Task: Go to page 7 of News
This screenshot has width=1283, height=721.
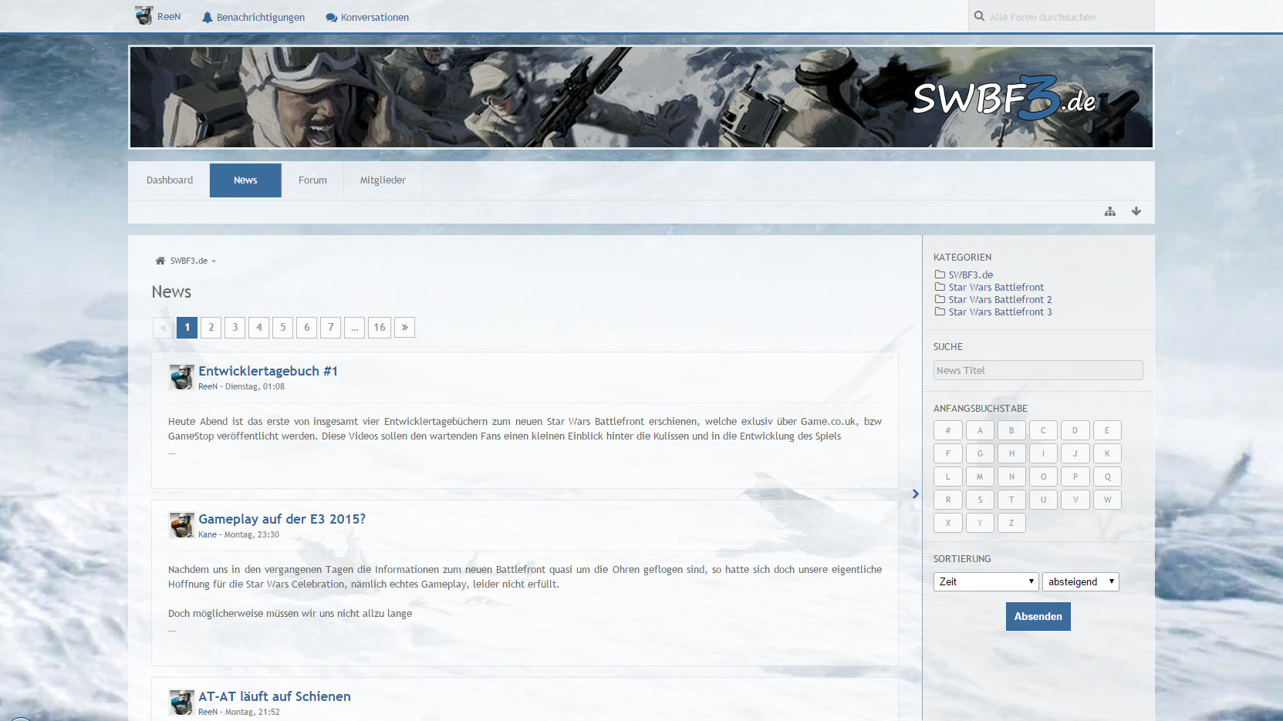Action: pyautogui.click(x=331, y=328)
